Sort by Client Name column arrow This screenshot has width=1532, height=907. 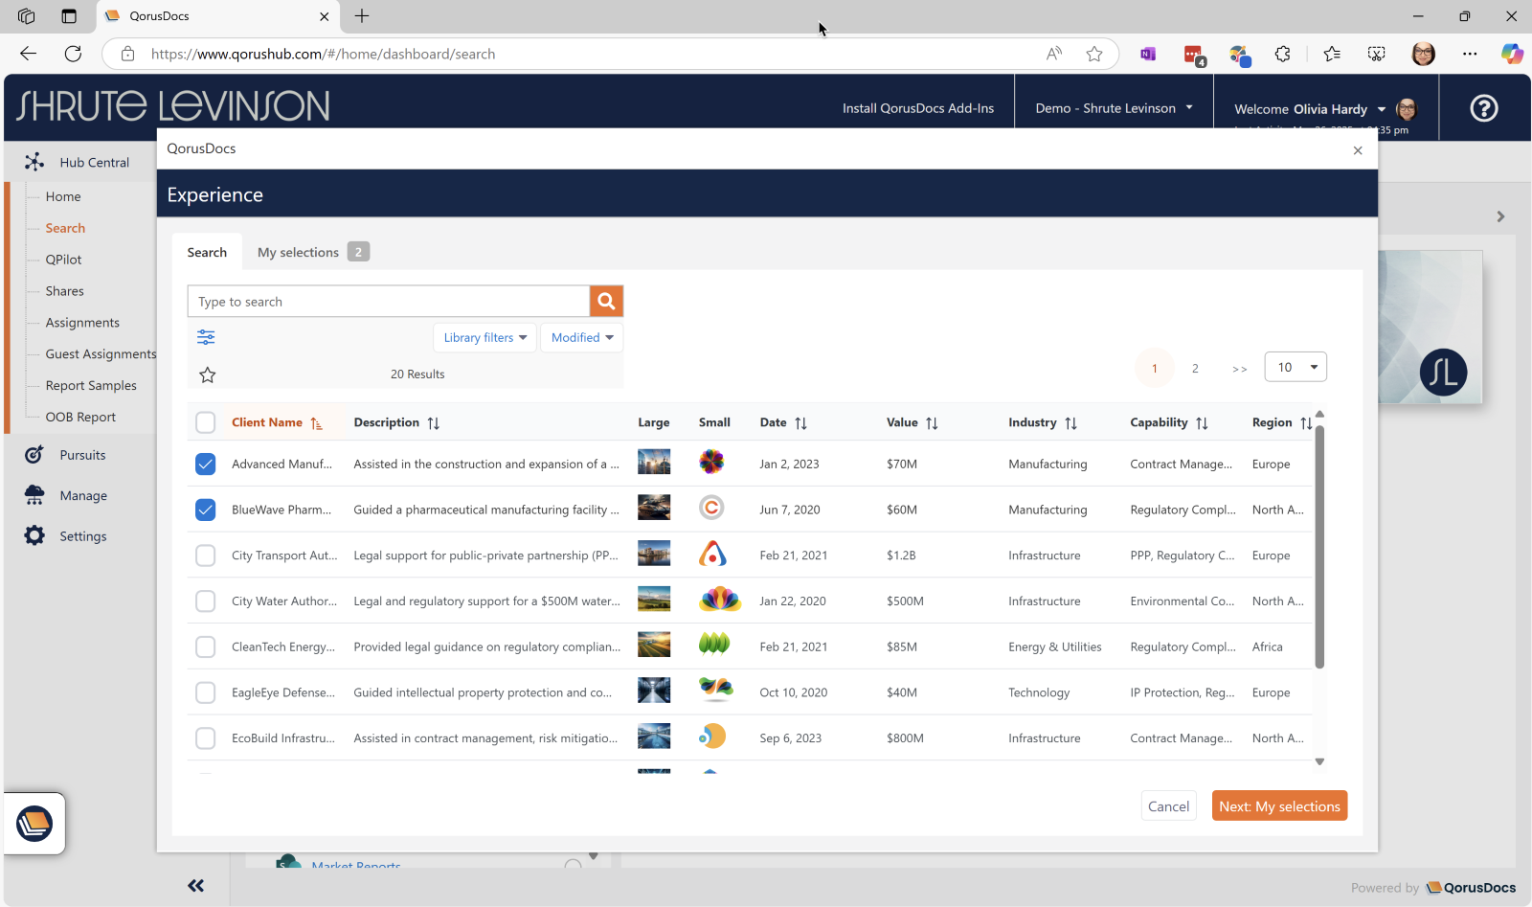(316, 423)
